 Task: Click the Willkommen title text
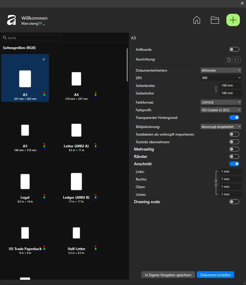(x=34, y=18)
